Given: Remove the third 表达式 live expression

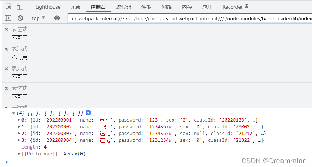Looking at the screenshot, I should 6,69.
